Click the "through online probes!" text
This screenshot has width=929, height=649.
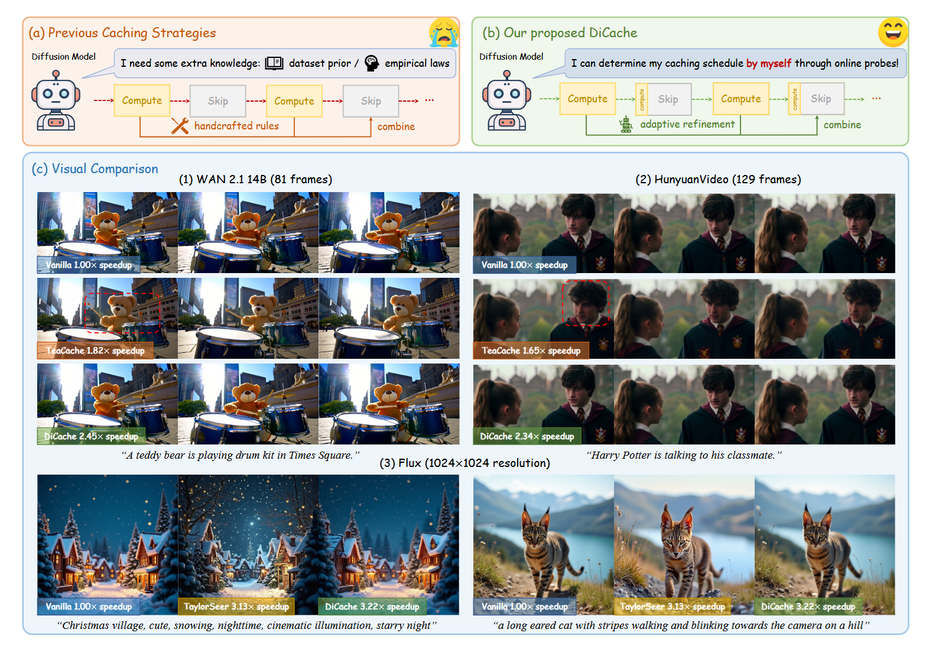click(x=847, y=63)
